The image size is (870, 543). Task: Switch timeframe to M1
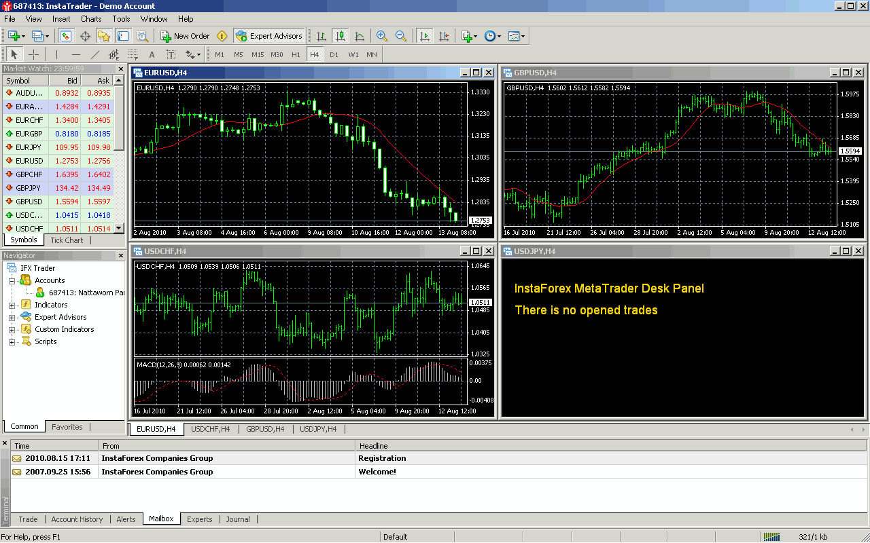(x=220, y=54)
